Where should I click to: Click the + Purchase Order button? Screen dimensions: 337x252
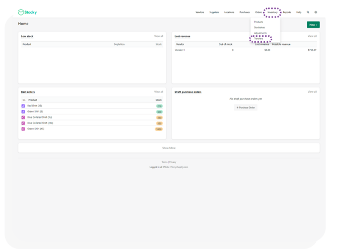click(x=246, y=107)
